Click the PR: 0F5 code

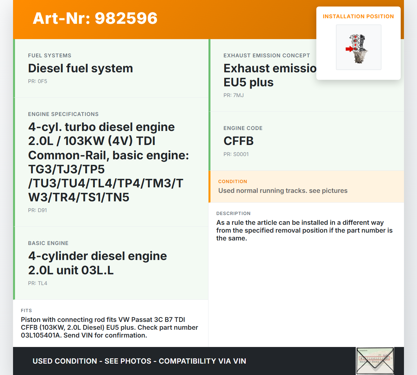(37, 81)
